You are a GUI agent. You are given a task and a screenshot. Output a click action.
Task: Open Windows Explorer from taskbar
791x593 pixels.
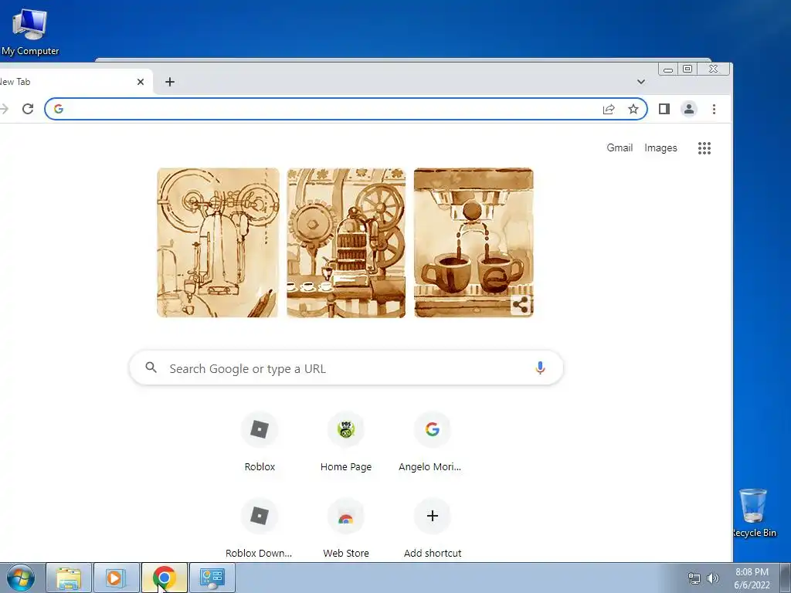pyautogui.click(x=69, y=578)
